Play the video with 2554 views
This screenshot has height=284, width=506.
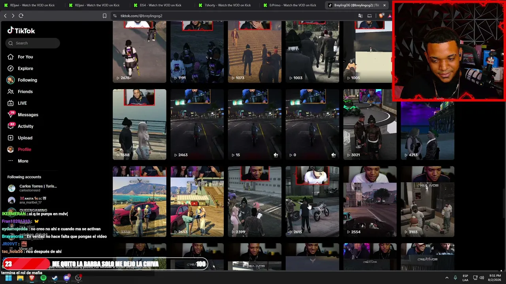(370, 202)
